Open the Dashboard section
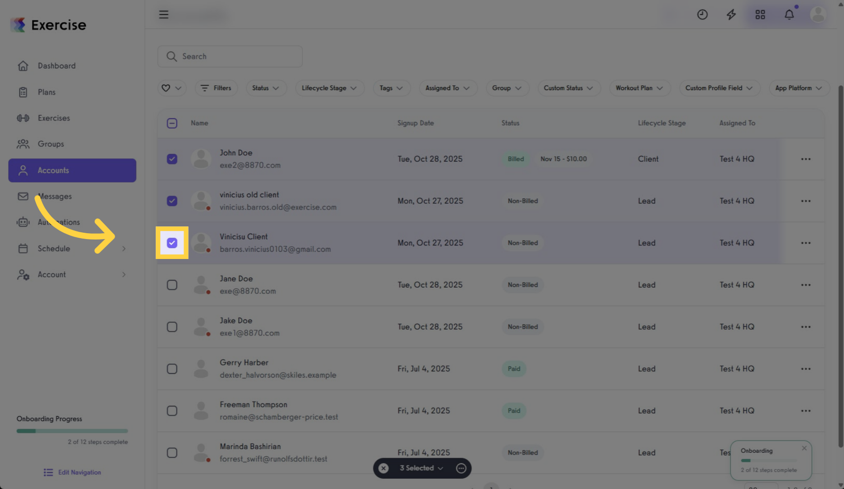 point(56,66)
